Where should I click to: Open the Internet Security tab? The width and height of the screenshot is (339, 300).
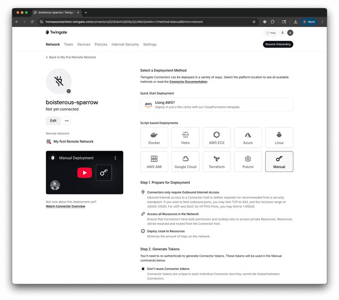click(x=125, y=44)
